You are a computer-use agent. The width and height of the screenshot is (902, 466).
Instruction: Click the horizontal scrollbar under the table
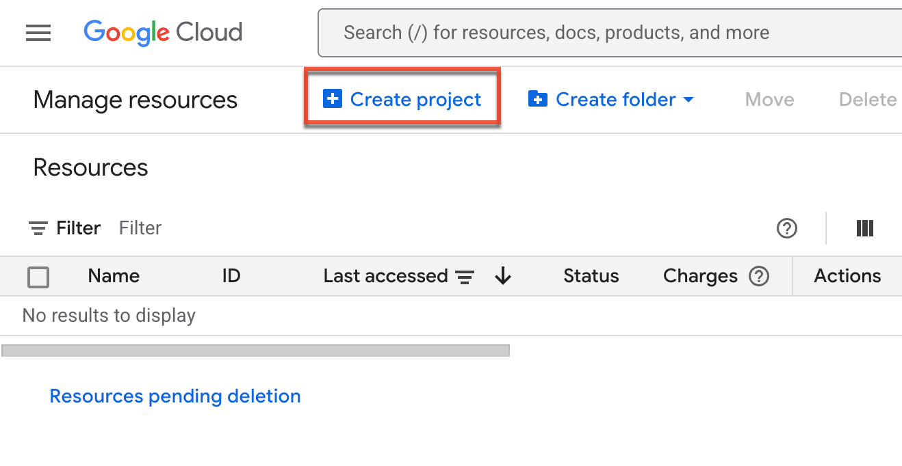coord(255,351)
